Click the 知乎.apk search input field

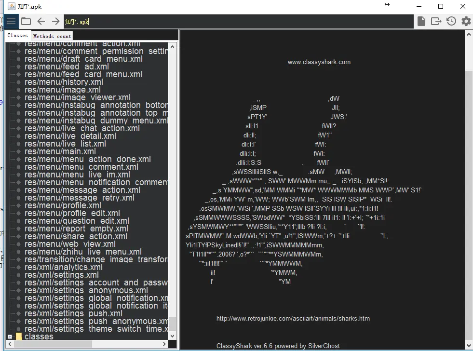tap(238, 21)
